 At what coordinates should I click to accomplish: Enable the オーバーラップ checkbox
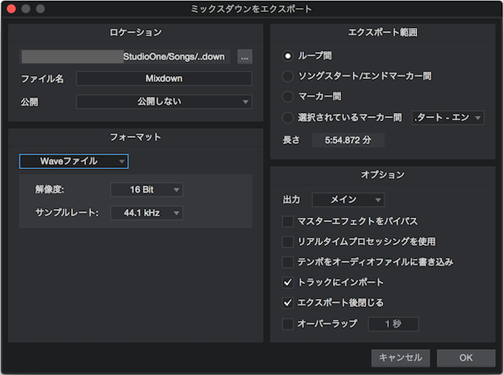pyautogui.click(x=288, y=324)
